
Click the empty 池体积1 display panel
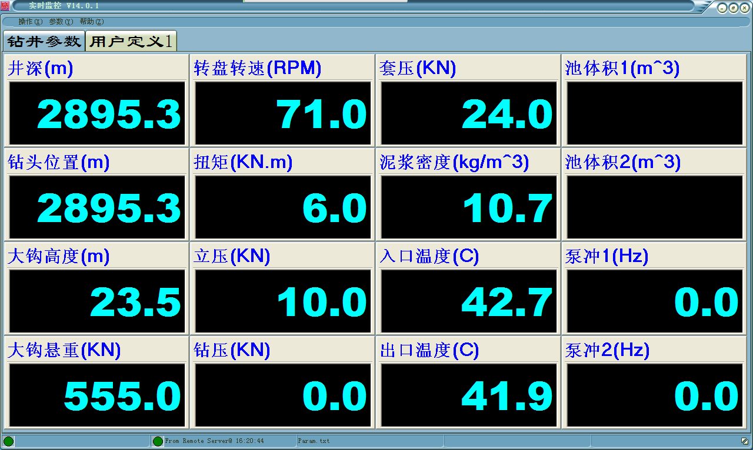pos(655,113)
